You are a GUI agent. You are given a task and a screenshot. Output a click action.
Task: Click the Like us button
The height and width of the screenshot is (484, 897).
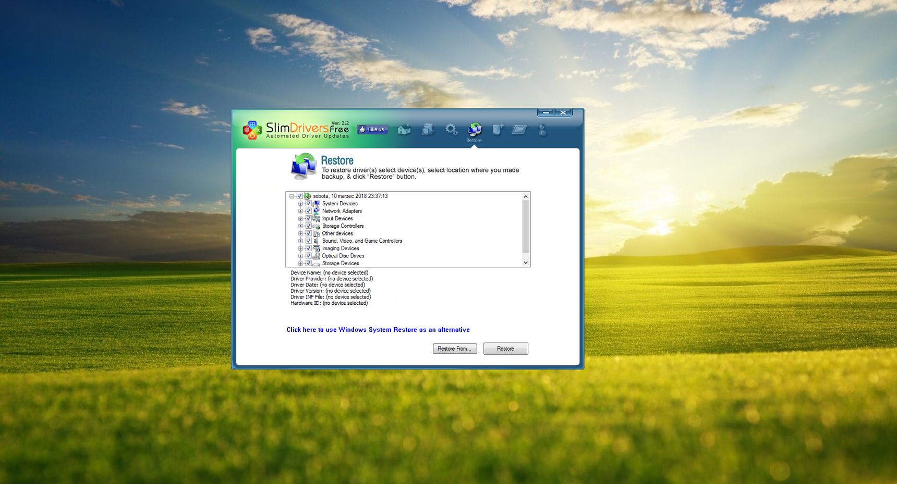[x=372, y=129]
